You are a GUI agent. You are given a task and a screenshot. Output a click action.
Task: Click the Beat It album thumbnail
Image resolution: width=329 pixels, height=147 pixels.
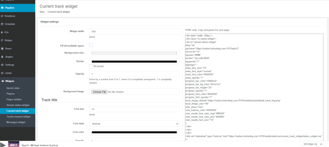coord(13,144)
